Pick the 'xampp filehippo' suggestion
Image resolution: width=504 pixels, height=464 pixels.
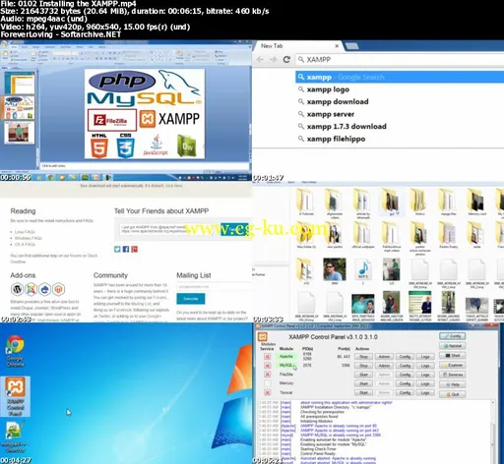point(336,139)
